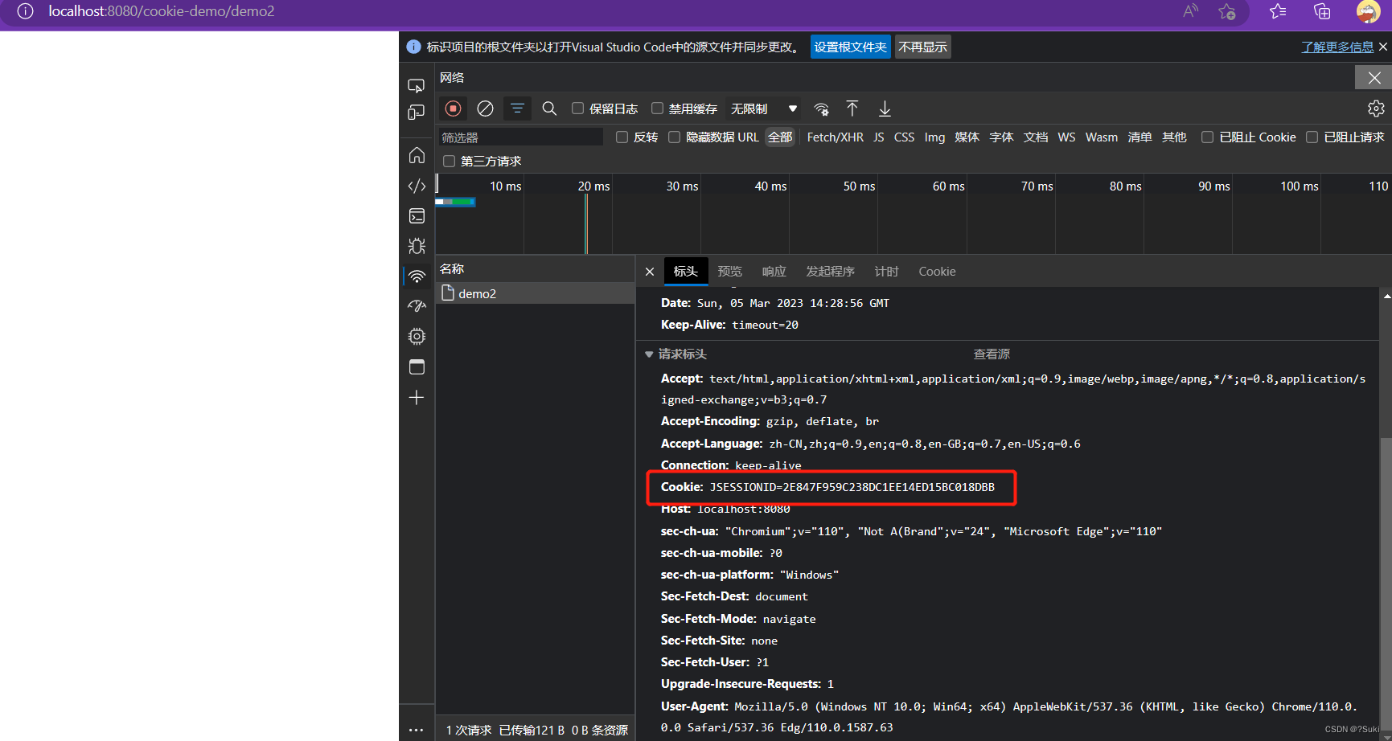Enable the 禁用缓存 checkbox

point(657,108)
